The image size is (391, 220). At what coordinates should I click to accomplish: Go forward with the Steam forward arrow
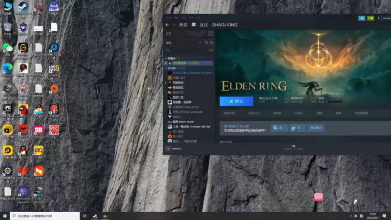[174, 25]
